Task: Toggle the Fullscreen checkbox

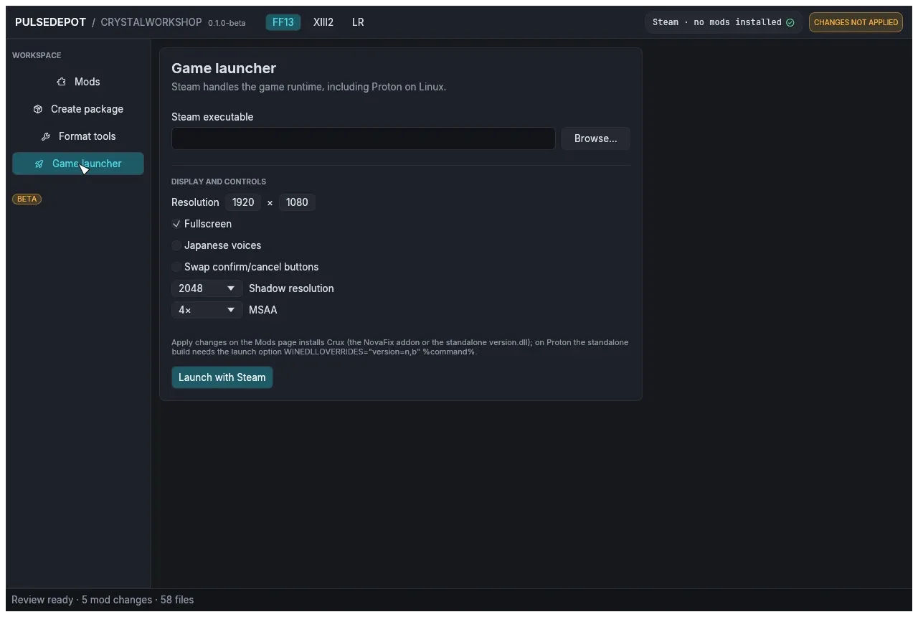Action: point(176,224)
